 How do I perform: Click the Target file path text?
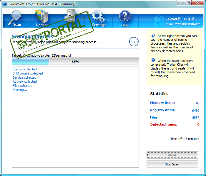[41, 55]
